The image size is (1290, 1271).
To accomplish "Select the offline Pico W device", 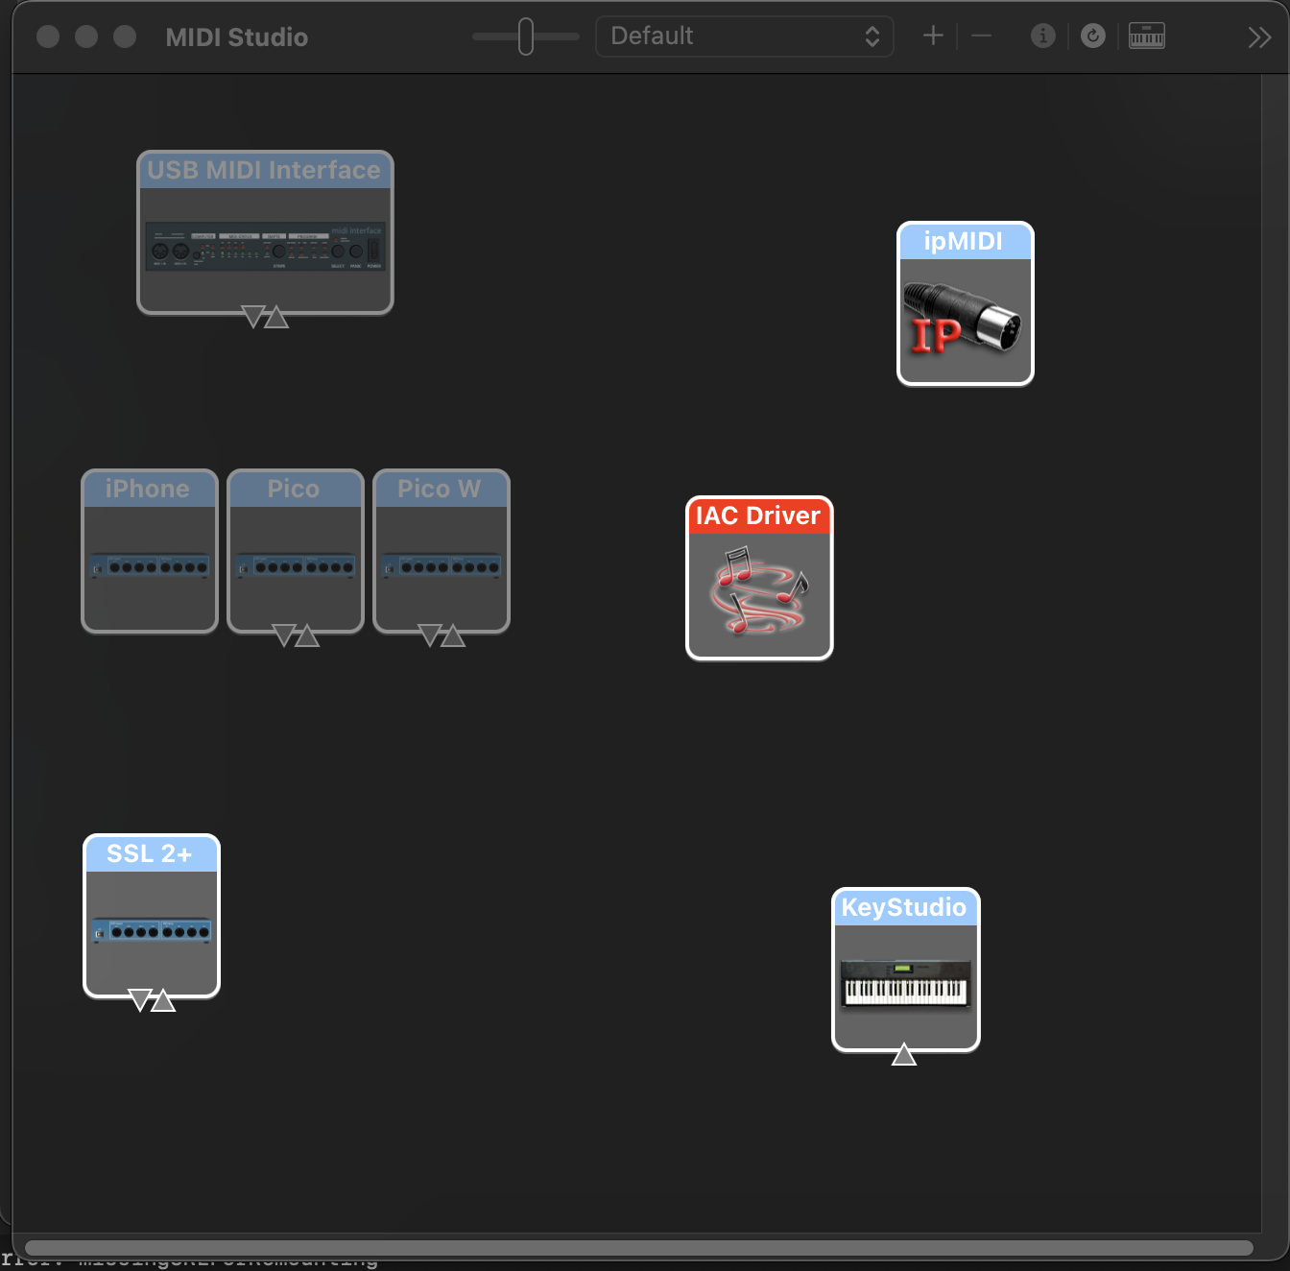I will 442,551.
